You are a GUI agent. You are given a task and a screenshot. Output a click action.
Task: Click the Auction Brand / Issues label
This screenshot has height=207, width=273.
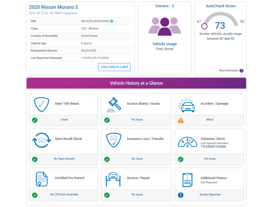(x=143, y=103)
